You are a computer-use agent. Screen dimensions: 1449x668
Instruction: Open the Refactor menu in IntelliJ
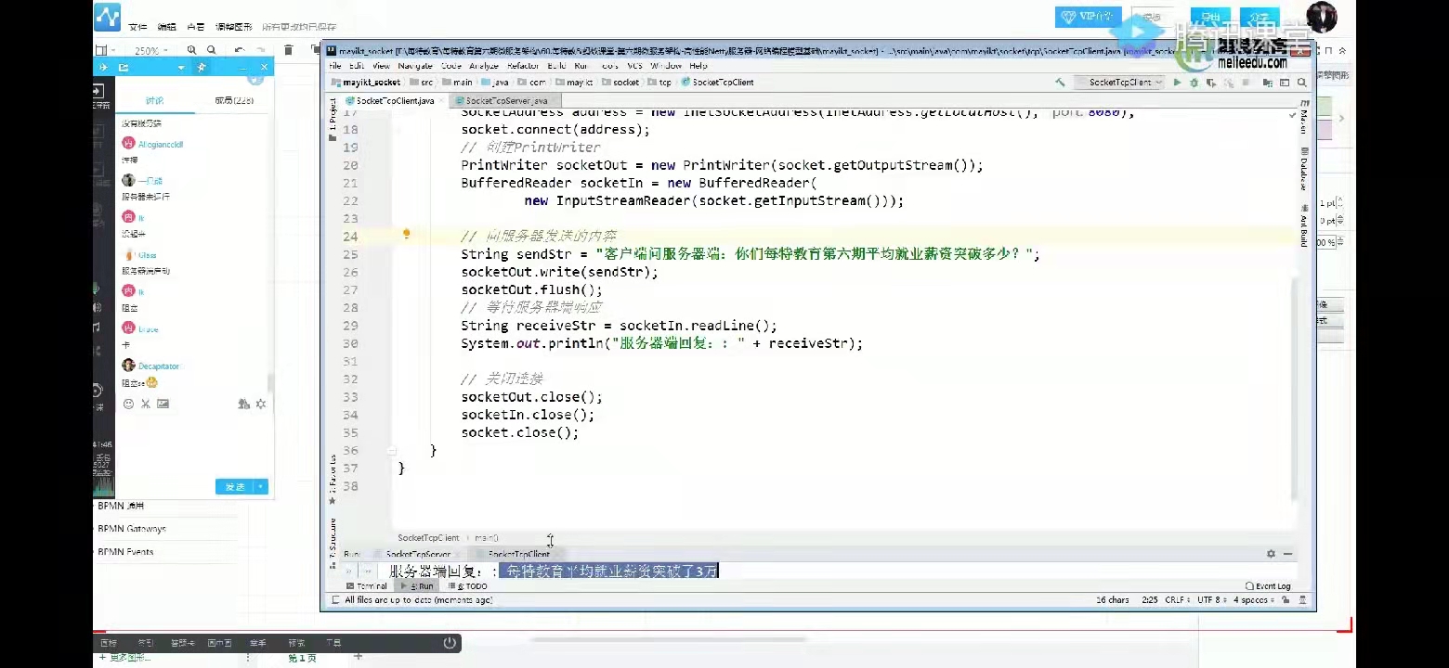[x=523, y=66]
